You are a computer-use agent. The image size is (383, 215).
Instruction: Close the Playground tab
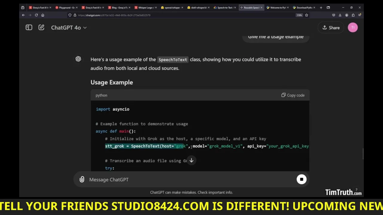point(77,8)
